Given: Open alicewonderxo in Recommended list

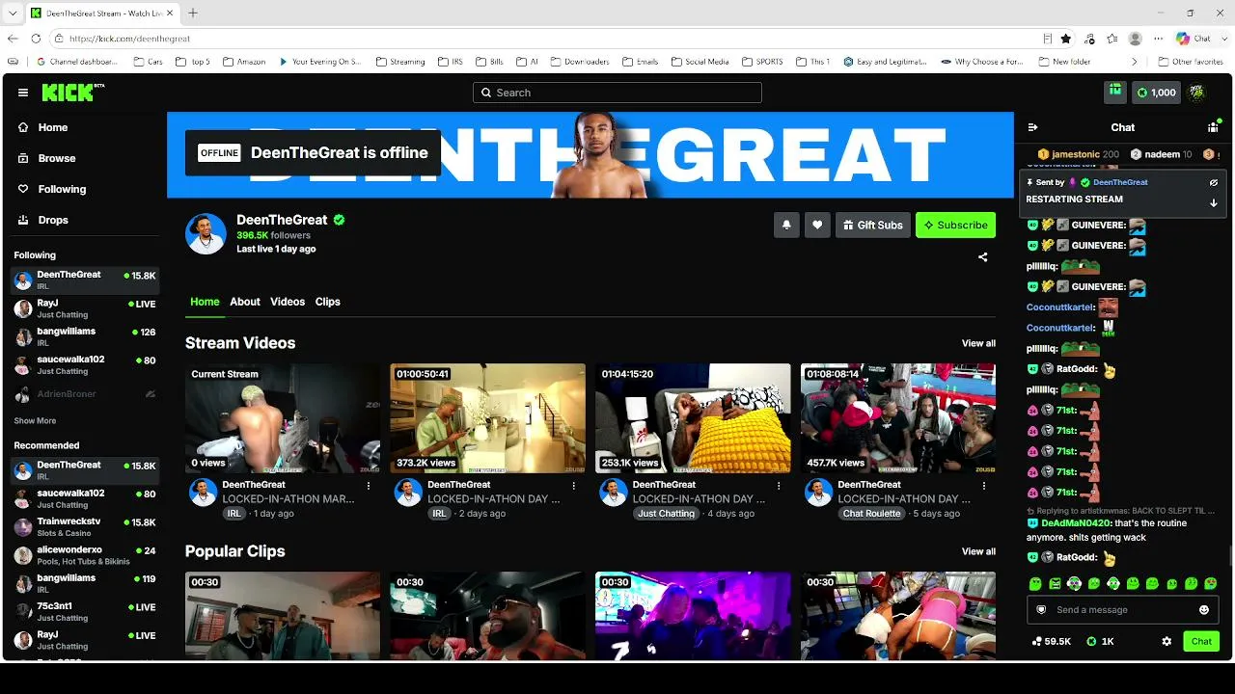Looking at the screenshot, I should (x=85, y=555).
